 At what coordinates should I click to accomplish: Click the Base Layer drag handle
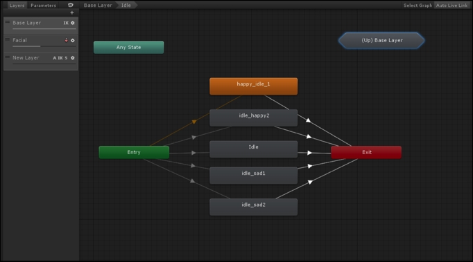tap(8, 22)
